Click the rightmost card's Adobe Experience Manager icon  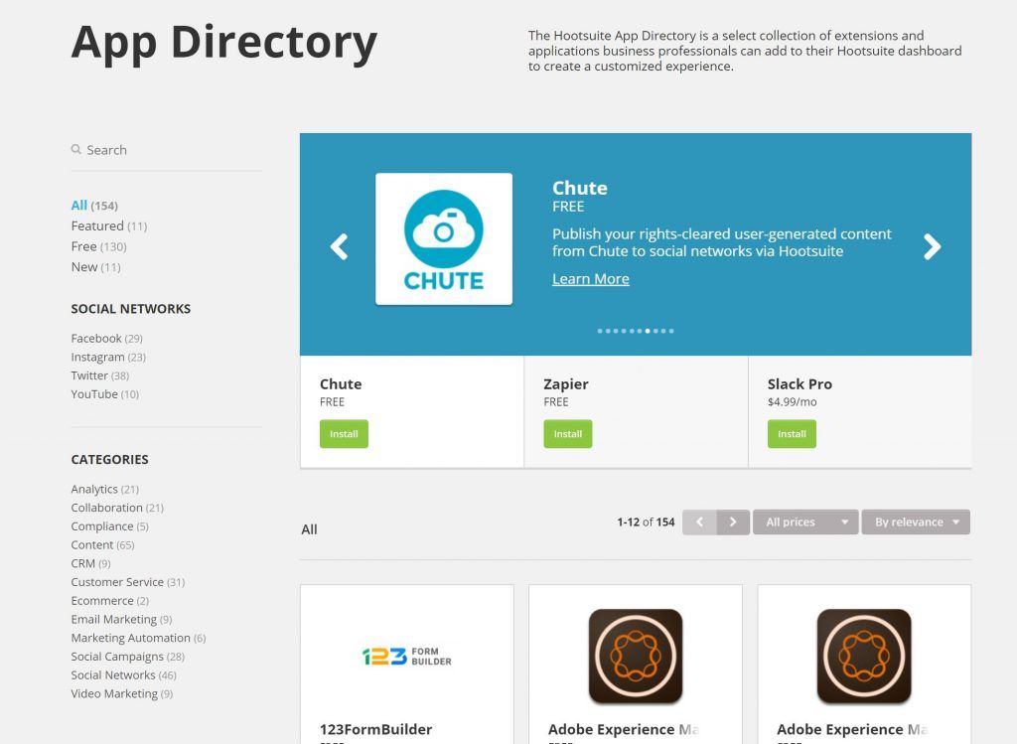coord(864,656)
